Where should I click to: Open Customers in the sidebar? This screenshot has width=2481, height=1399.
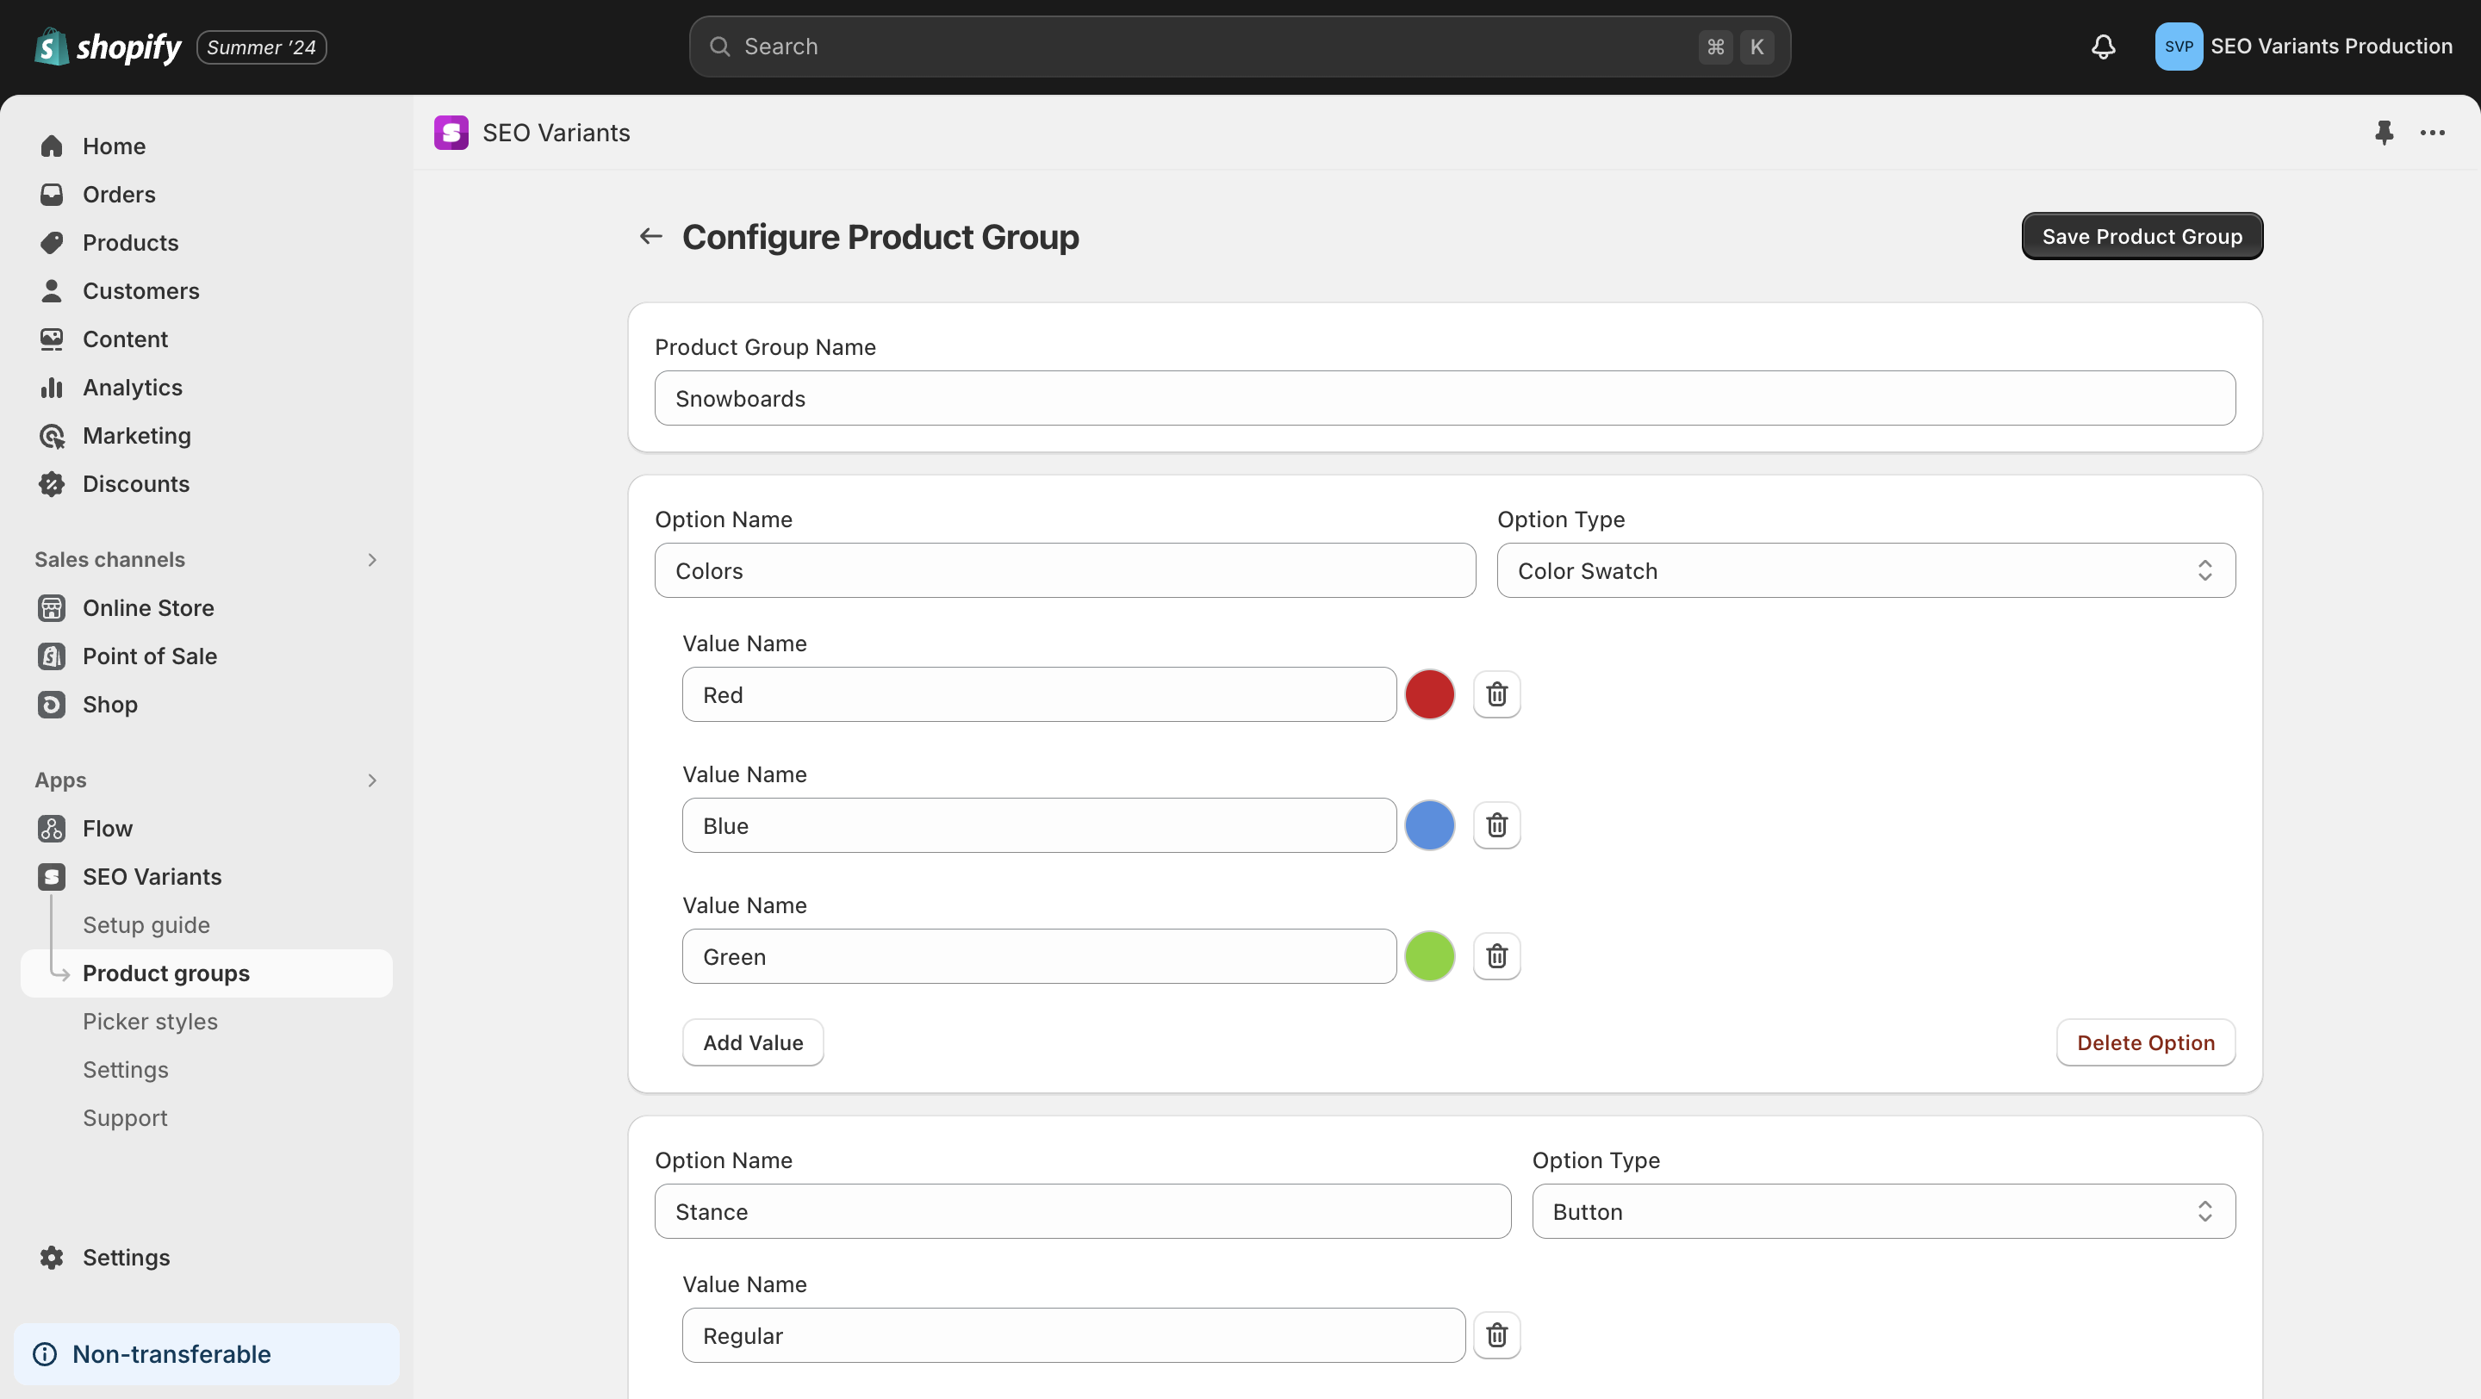click(x=206, y=289)
